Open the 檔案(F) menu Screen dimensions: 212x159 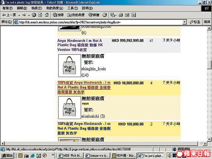click(7, 8)
